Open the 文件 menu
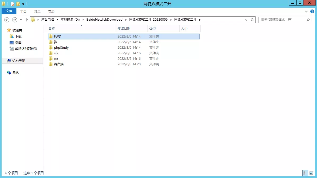This screenshot has height=178, width=317. (9, 11)
